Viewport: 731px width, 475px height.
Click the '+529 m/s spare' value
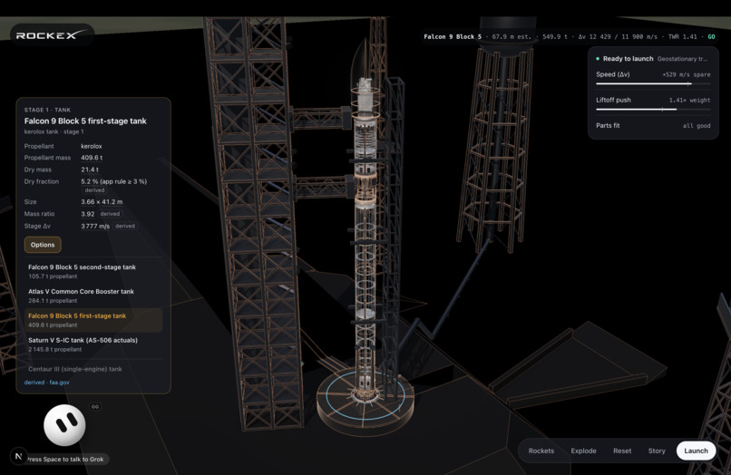(687, 74)
